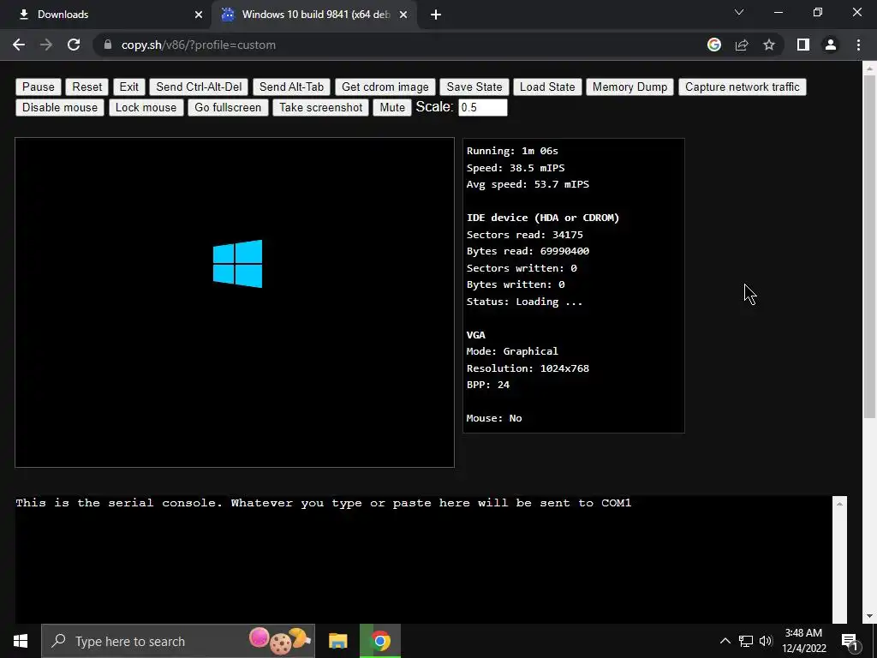Click the 'Speed: 38.5 mIPS' line

516,168
